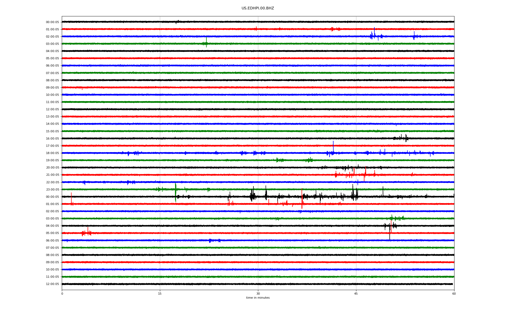Click the 15:00:05 time label
Image resolution: width=516 pixels, height=322 pixels.
(x=52, y=131)
